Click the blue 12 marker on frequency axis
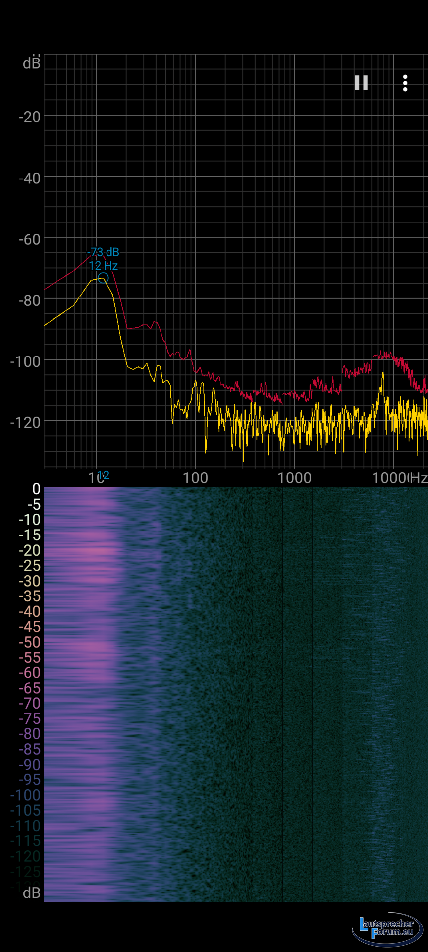Screen dimensions: 428x952 [x=104, y=475]
